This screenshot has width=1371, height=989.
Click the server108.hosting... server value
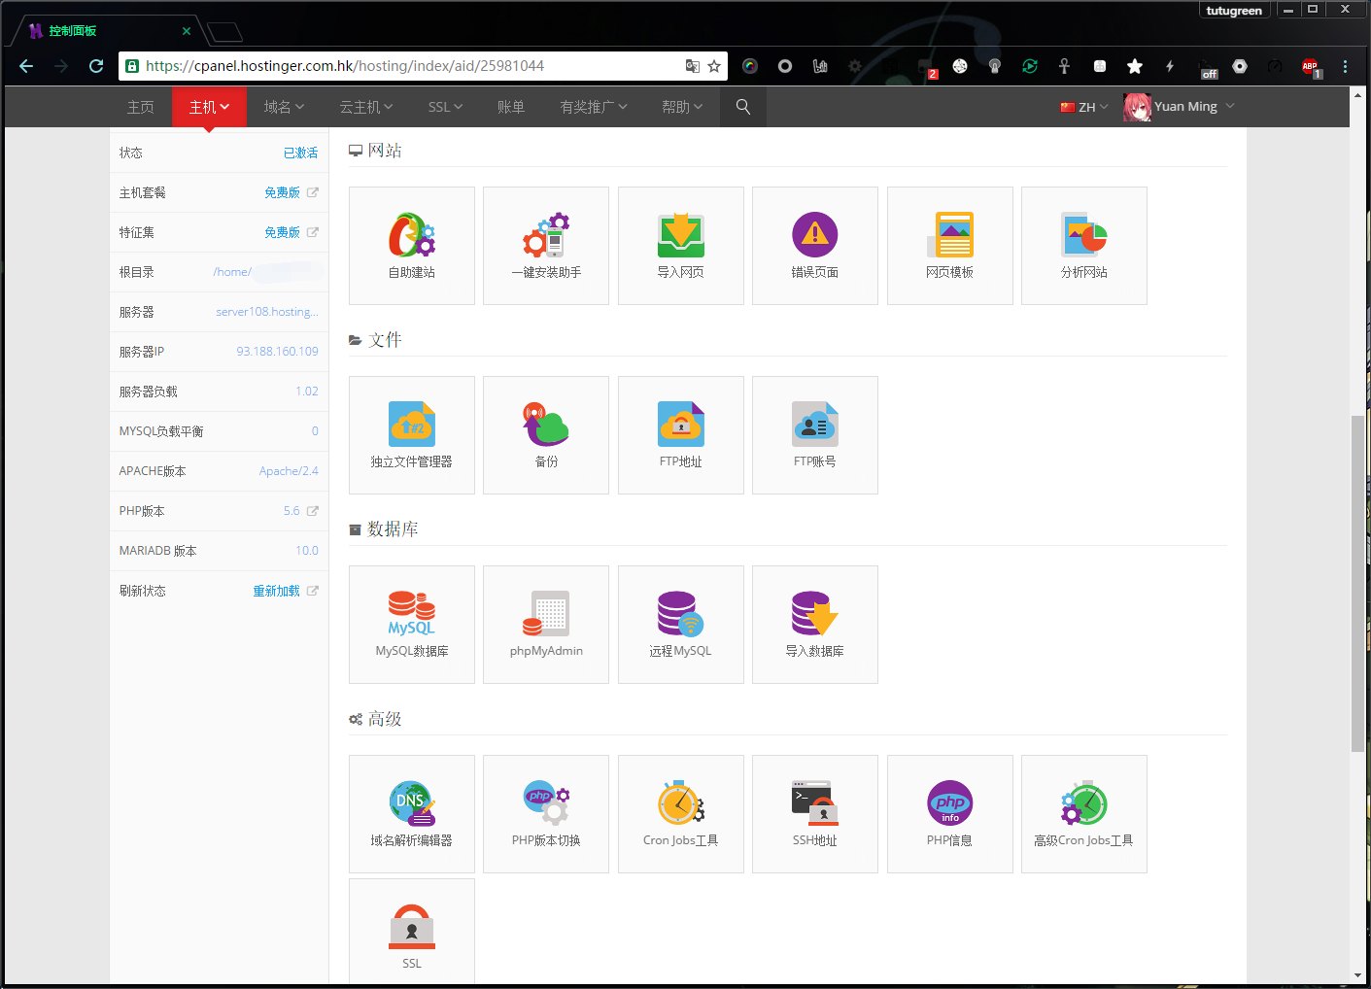tap(267, 312)
